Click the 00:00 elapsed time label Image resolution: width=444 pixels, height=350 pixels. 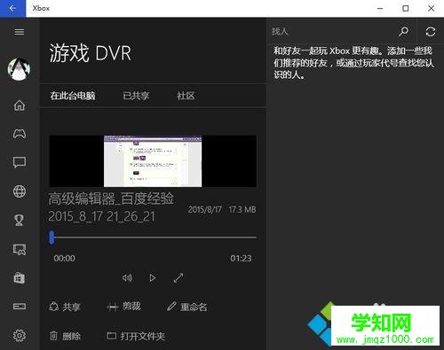pyautogui.click(x=65, y=259)
